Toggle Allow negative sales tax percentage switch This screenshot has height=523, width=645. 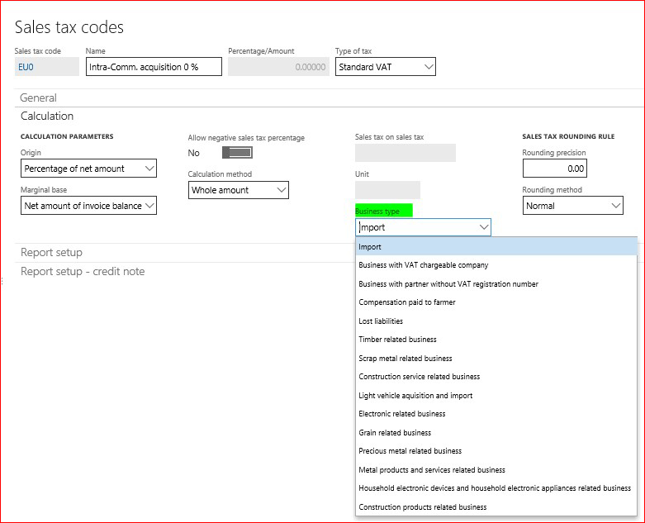point(237,153)
